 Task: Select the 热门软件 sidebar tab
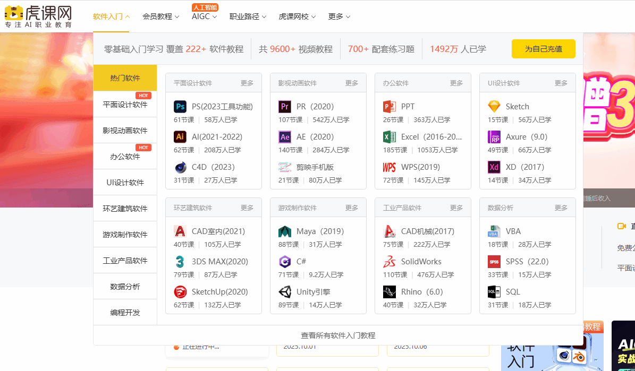pyautogui.click(x=125, y=78)
